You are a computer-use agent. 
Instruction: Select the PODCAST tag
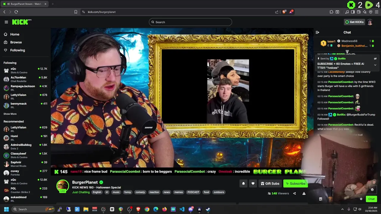pos(193,192)
